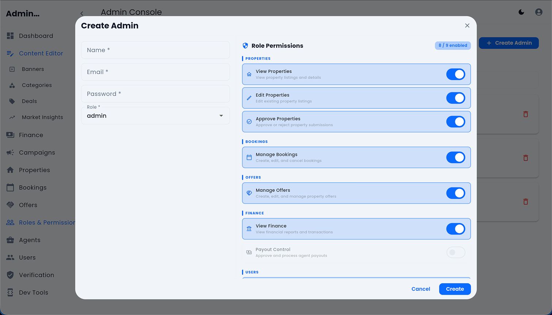
Task: Click the Agents briefcase icon
Action: [10, 240]
